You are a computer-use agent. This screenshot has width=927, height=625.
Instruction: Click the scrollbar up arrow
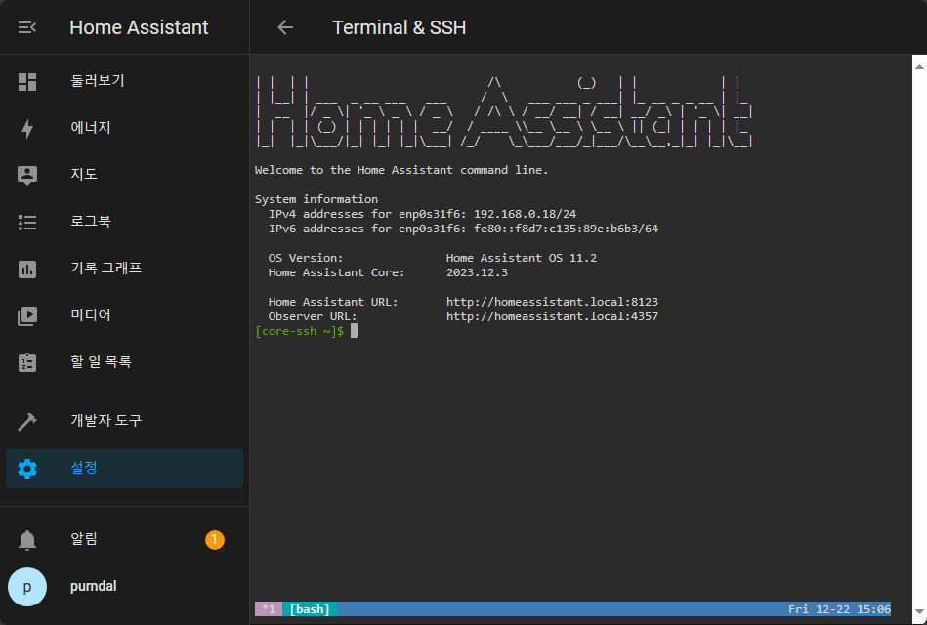click(919, 66)
